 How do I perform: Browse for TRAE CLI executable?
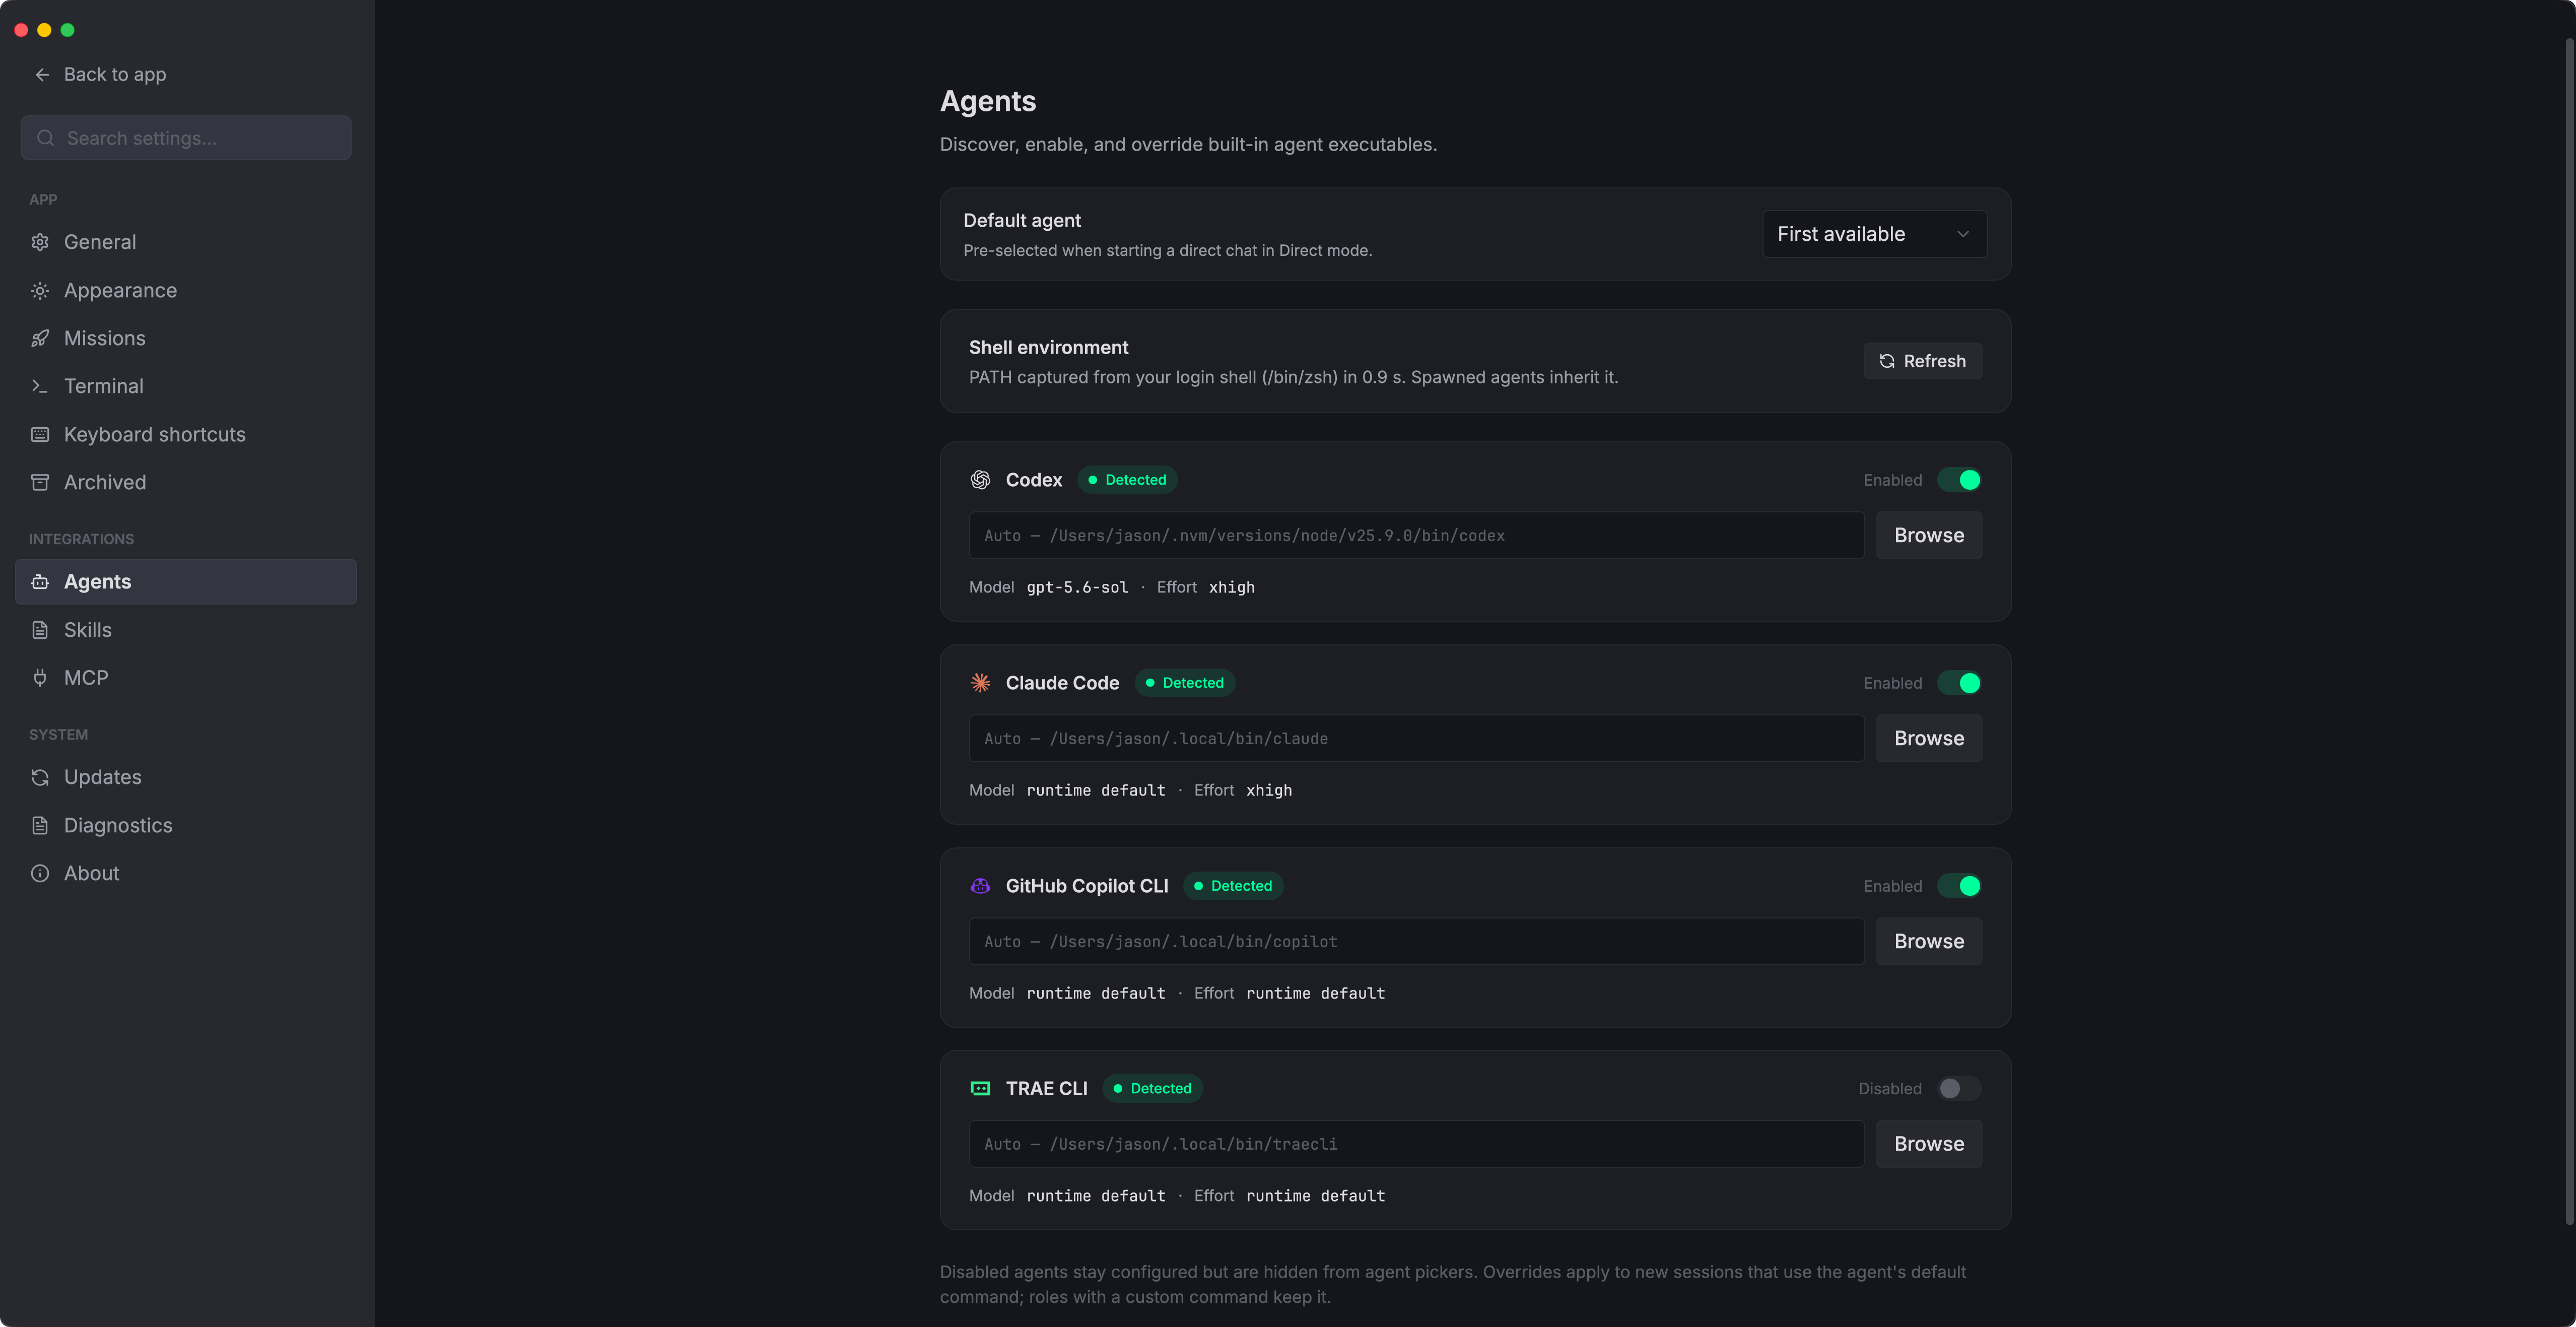coord(1929,1144)
